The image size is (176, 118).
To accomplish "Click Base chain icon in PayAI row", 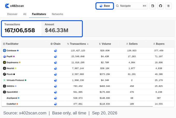I will pos(55,57).
